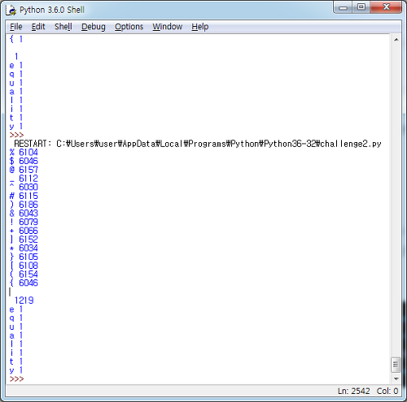Click the vertical scrollbar thumb

click(396, 365)
